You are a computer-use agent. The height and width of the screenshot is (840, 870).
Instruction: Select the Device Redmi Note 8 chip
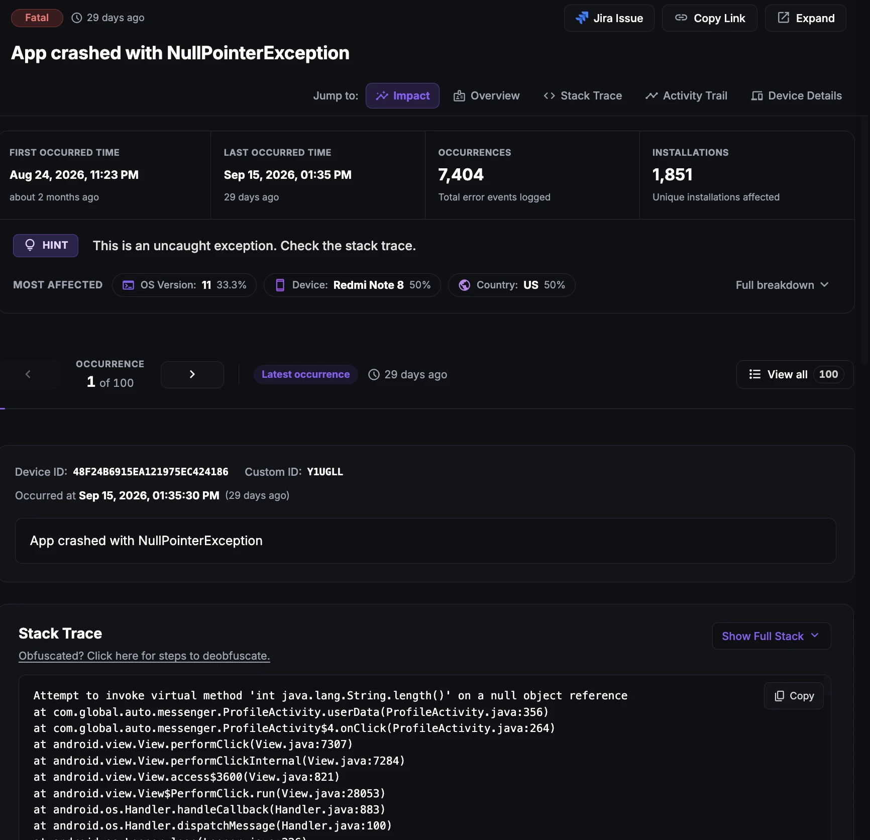(x=352, y=285)
